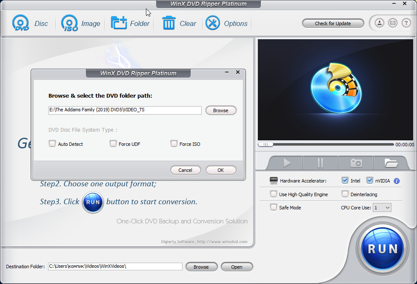Toggle the nVIDIA hardware accelerator checkbox

point(370,181)
